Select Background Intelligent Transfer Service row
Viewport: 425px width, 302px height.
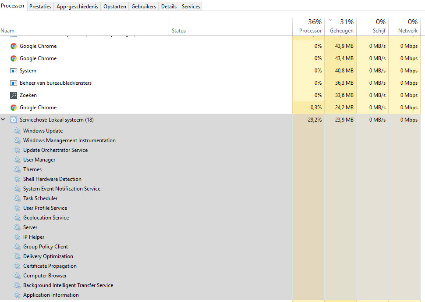tap(68, 285)
